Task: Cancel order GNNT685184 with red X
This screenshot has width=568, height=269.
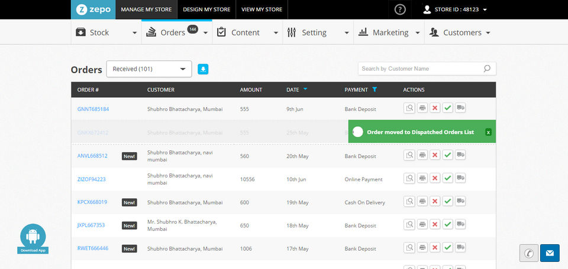Action: 435,108
